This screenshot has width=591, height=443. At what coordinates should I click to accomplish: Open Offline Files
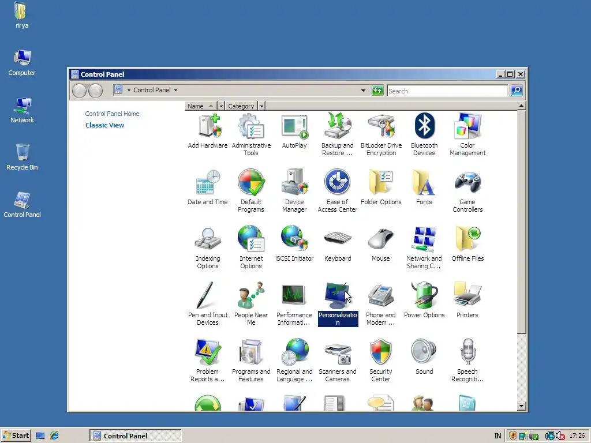(x=467, y=245)
